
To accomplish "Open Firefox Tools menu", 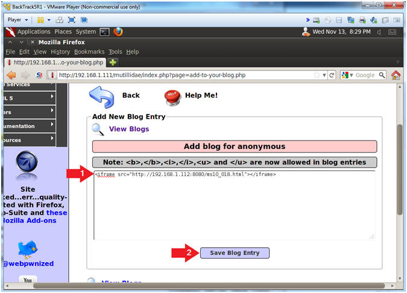I will pyautogui.click(x=115, y=52).
